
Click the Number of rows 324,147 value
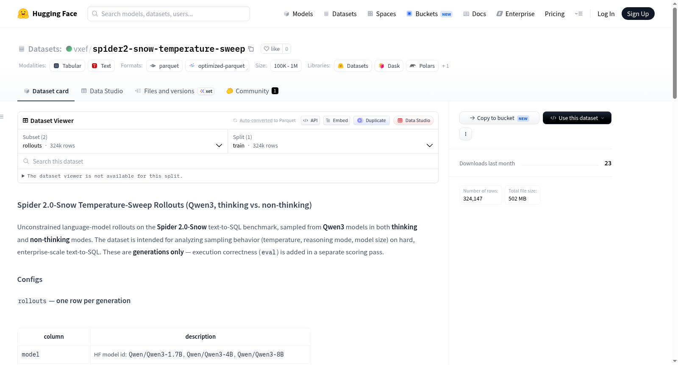click(x=473, y=198)
